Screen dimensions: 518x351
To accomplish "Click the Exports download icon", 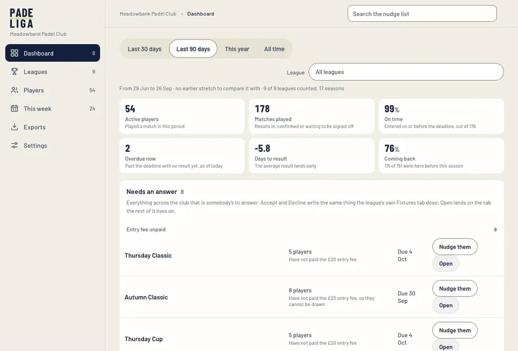I will click(15, 127).
